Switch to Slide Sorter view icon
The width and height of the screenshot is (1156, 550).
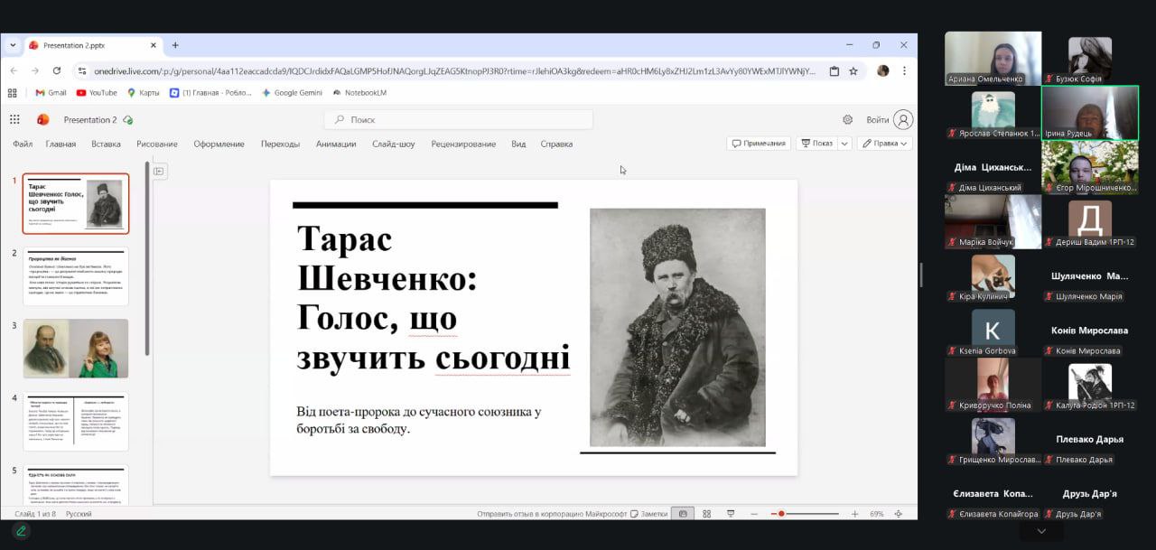(x=706, y=514)
